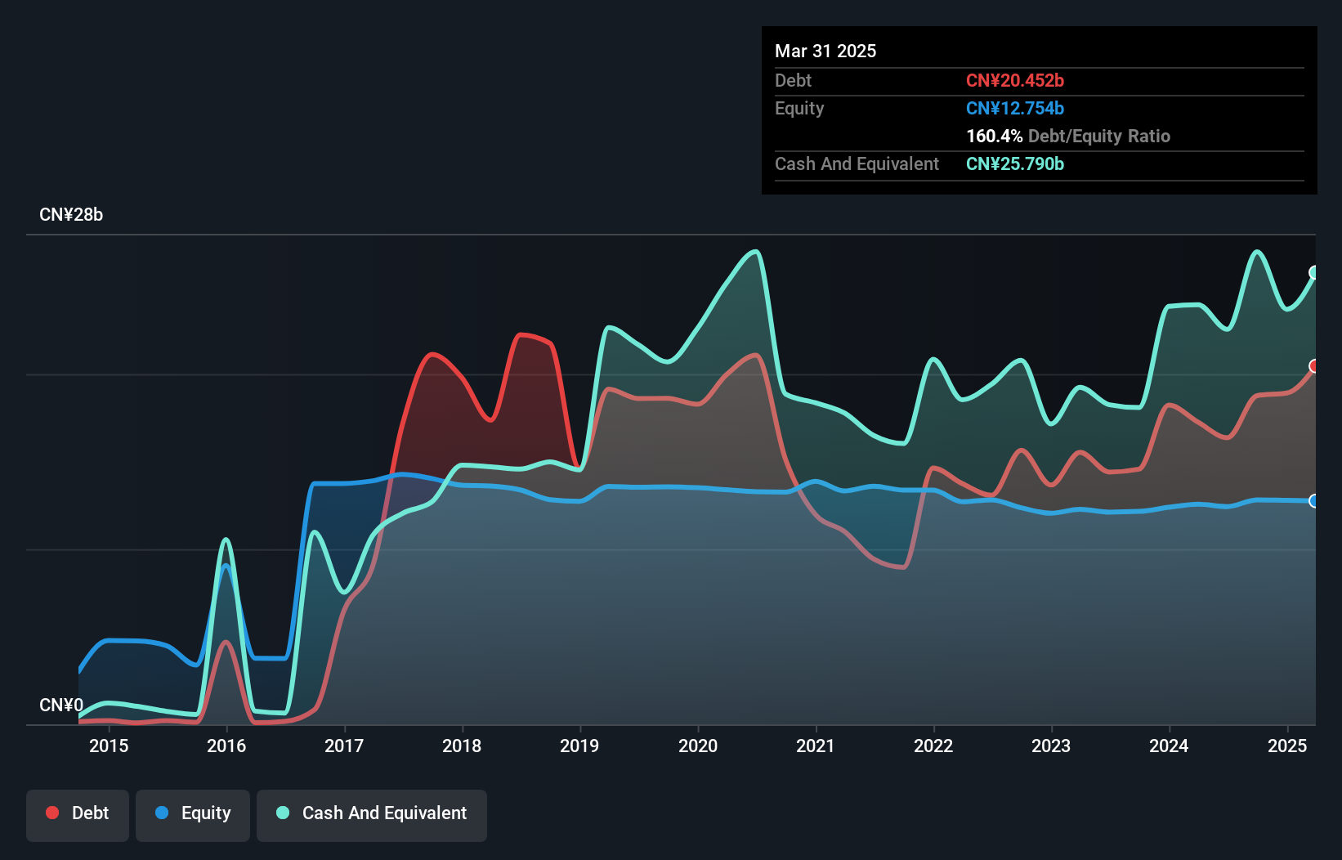Click the CN¥20.452b debt value in tooltip
This screenshot has width=1342, height=860.
[1015, 80]
